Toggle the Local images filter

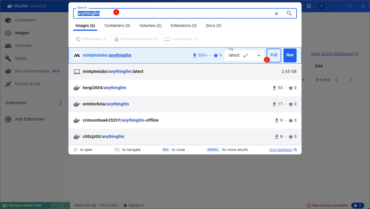click(181, 39)
